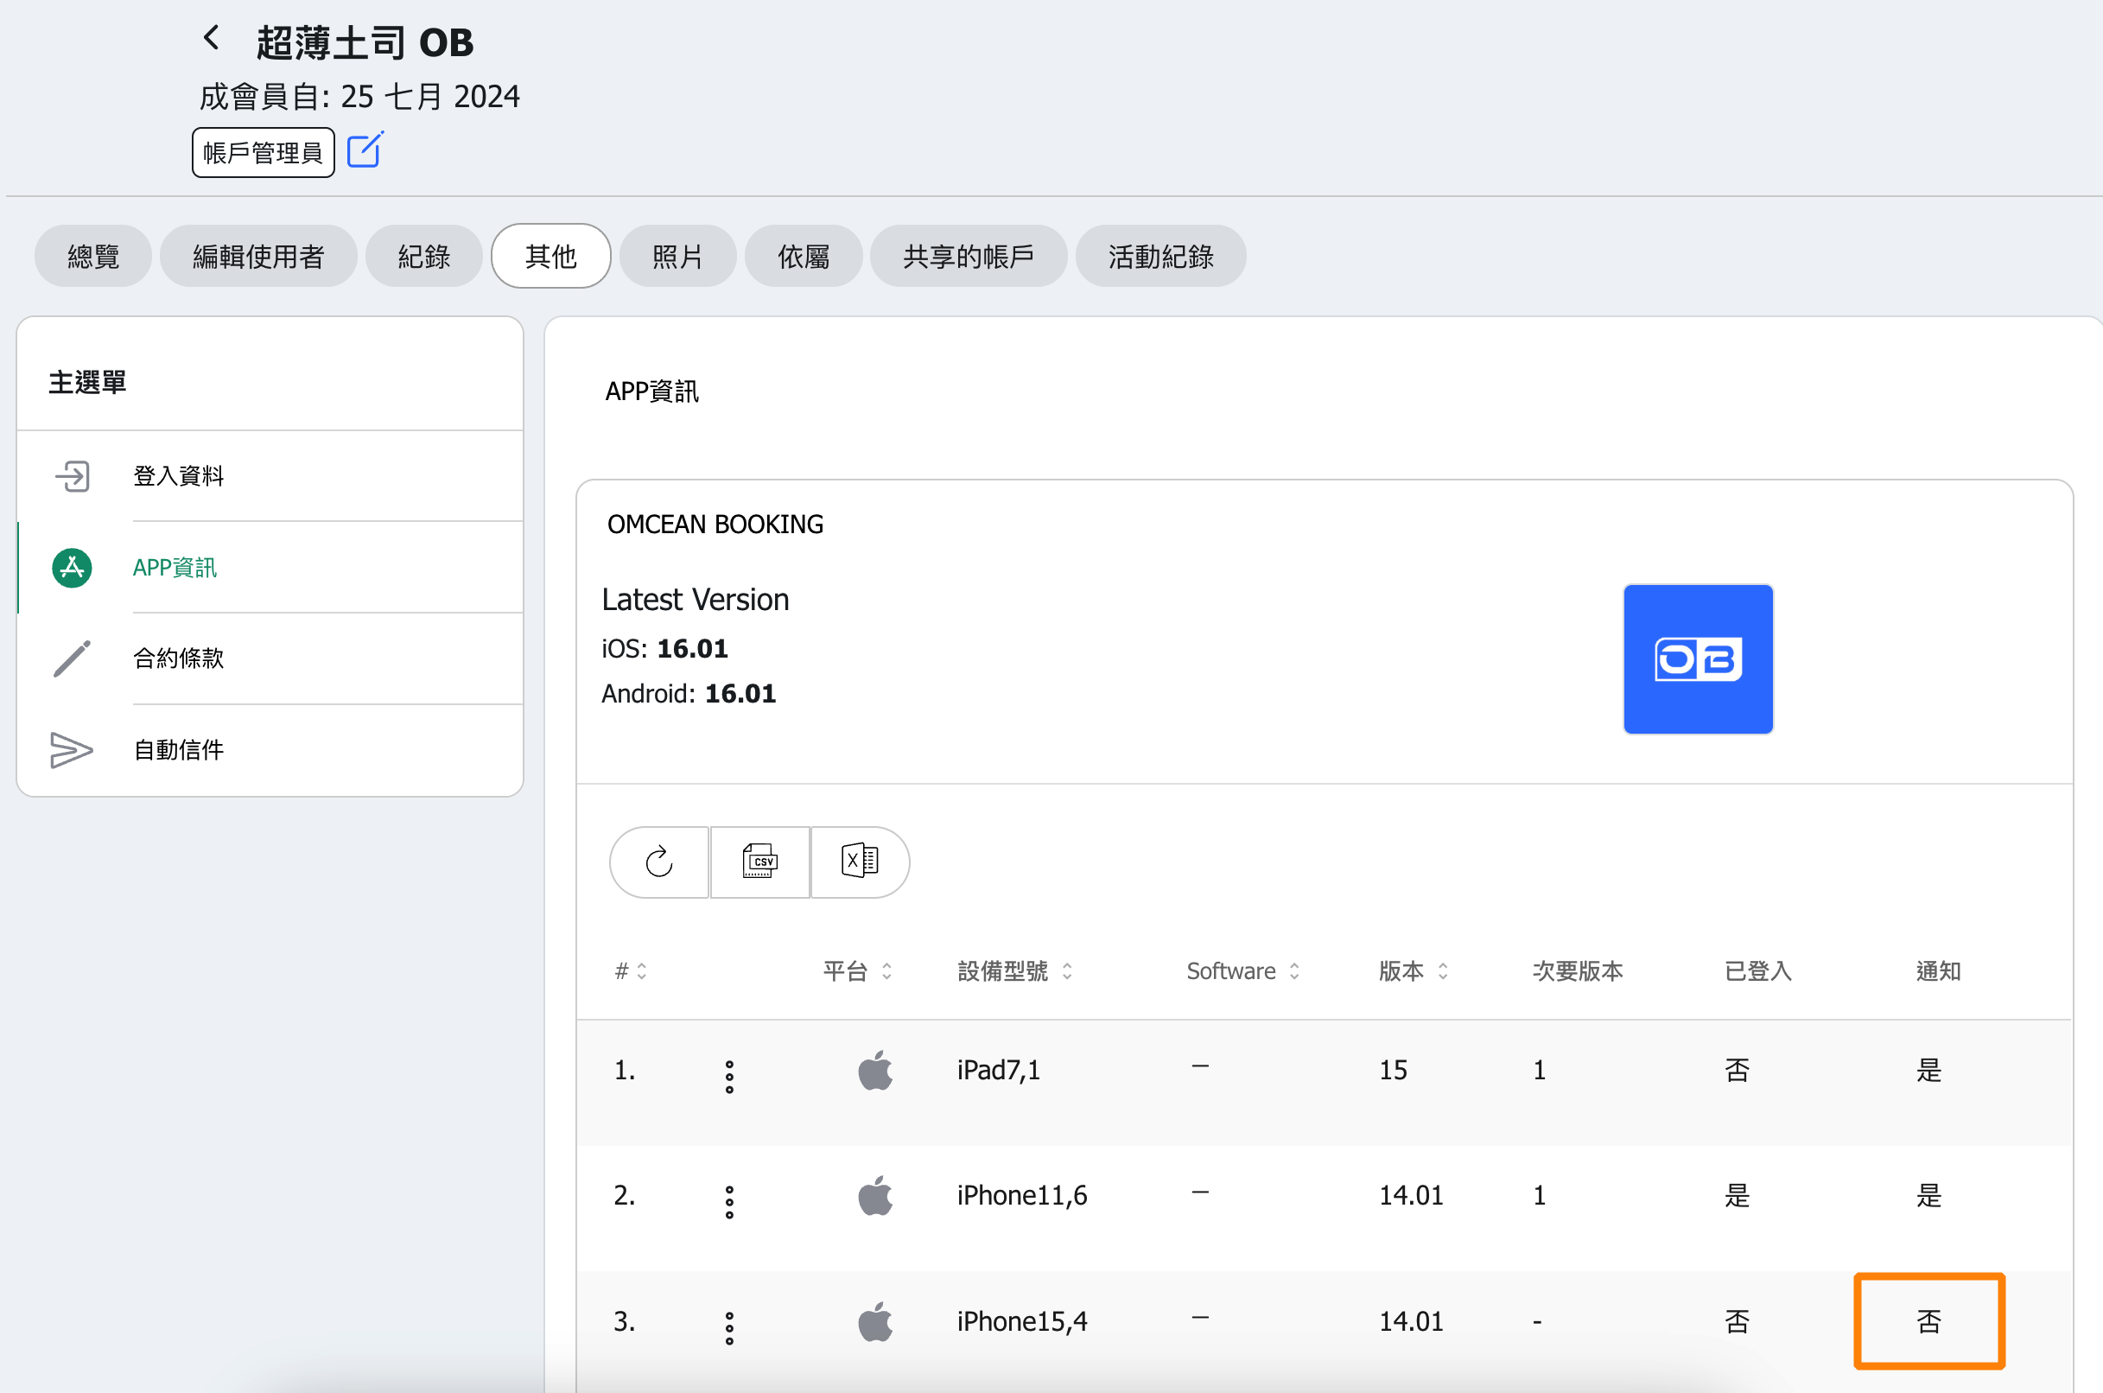Click the 帳戶管理員 role badge

pyautogui.click(x=263, y=153)
